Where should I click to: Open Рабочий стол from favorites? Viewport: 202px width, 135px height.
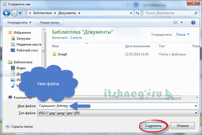[27, 50]
